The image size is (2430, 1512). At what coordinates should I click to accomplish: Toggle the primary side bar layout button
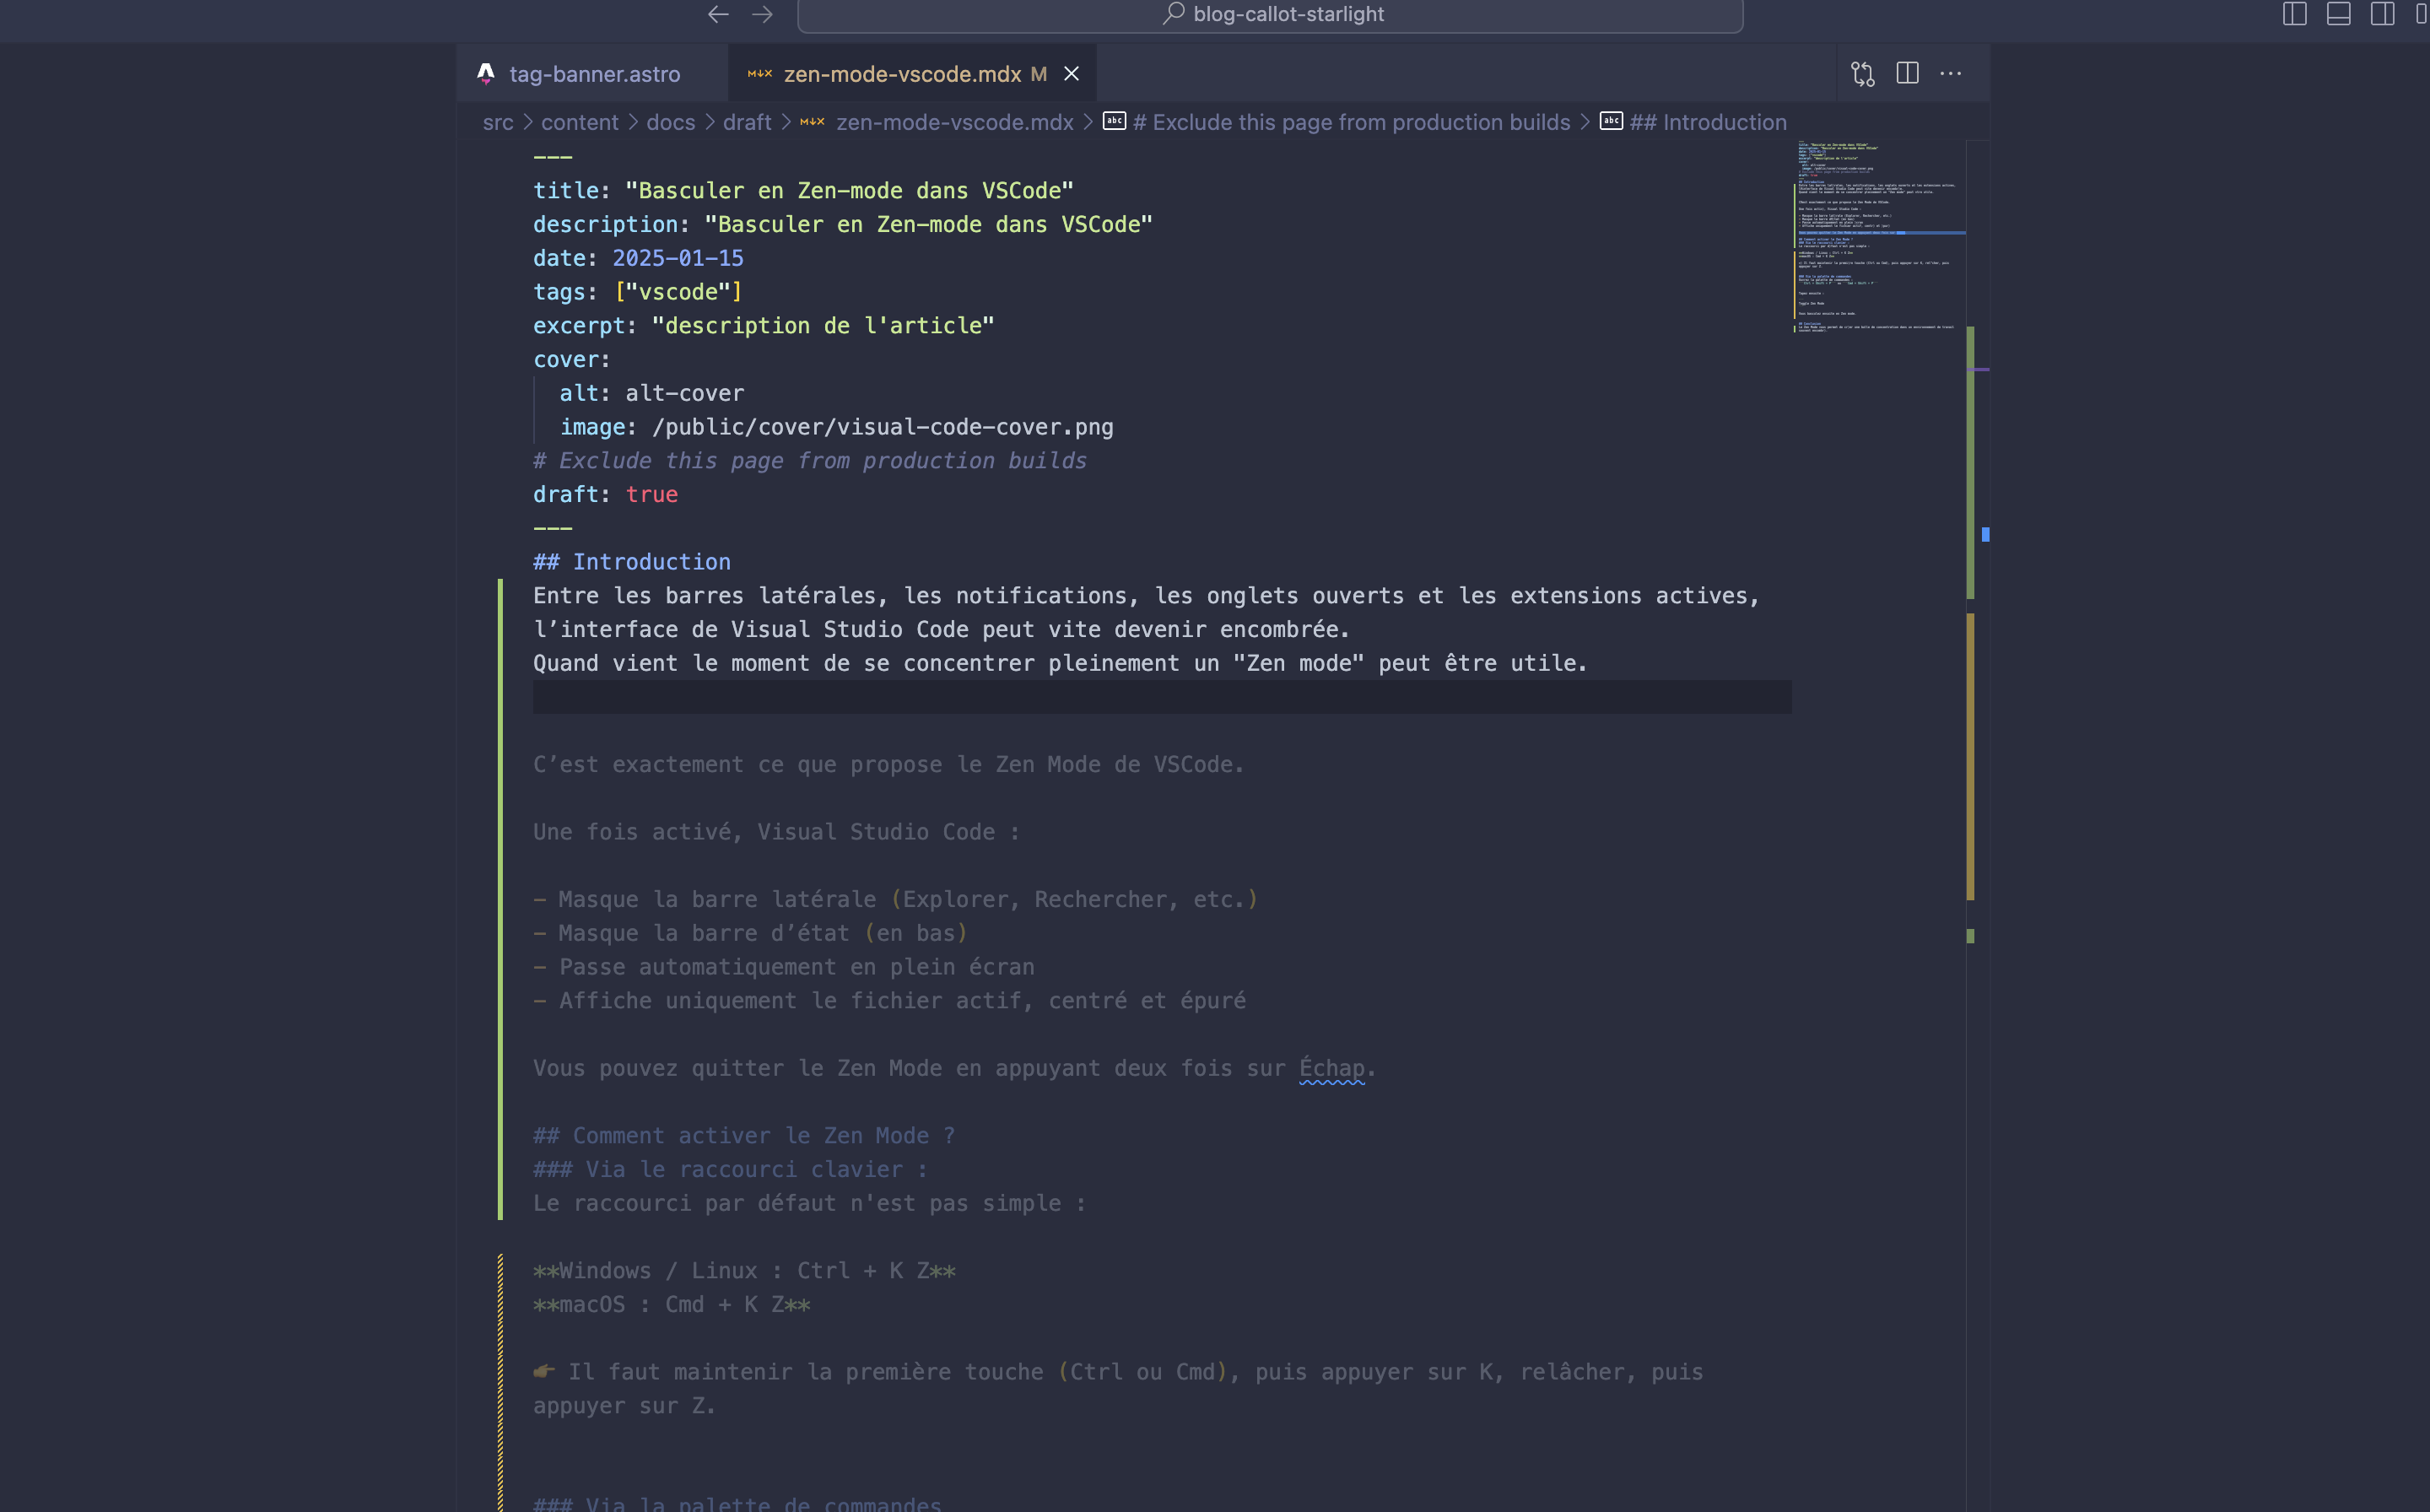(x=2294, y=14)
